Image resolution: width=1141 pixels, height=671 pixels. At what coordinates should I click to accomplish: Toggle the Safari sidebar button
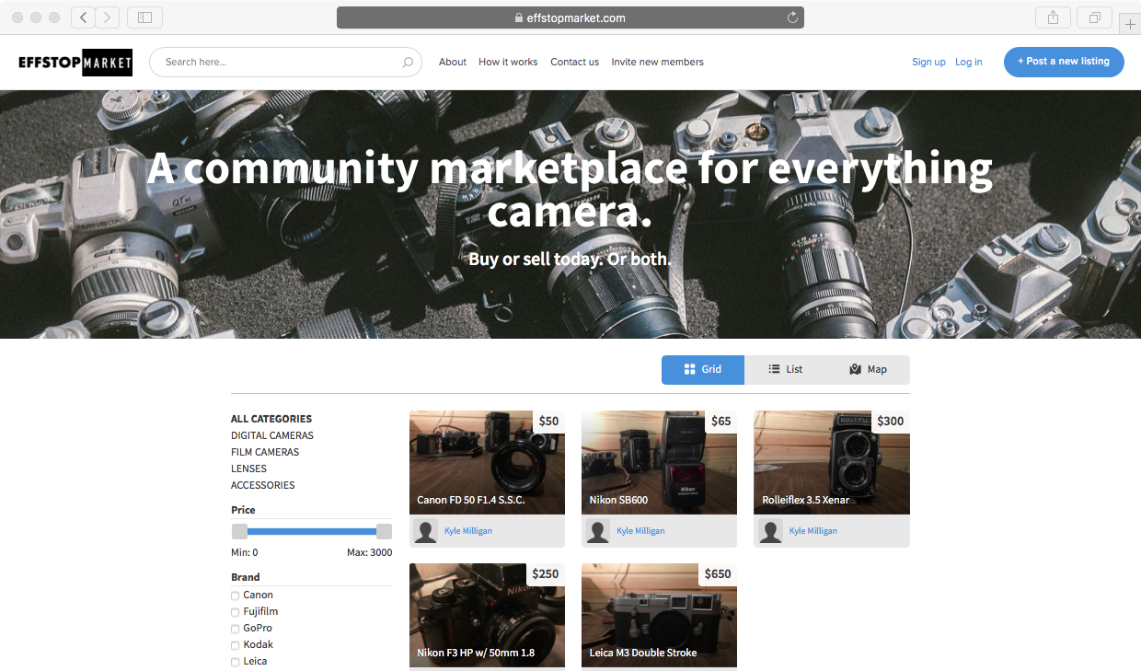pos(144,17)
